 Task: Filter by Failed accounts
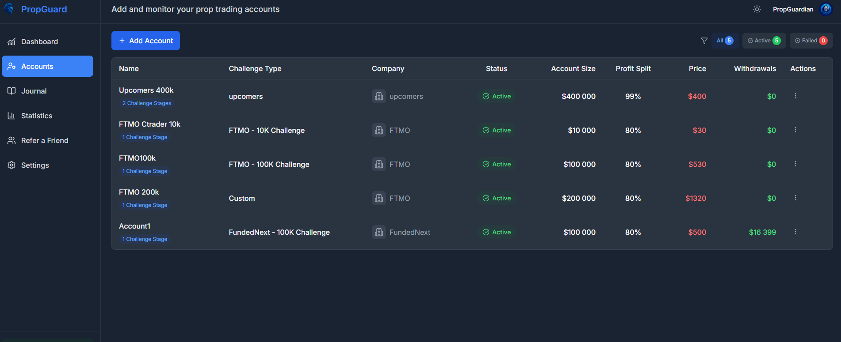(x=811, y=41)
